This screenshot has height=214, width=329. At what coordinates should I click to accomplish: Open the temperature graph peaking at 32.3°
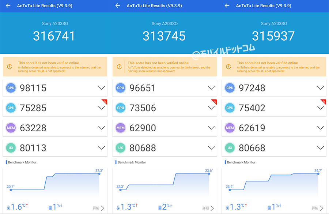click(55, 183)
